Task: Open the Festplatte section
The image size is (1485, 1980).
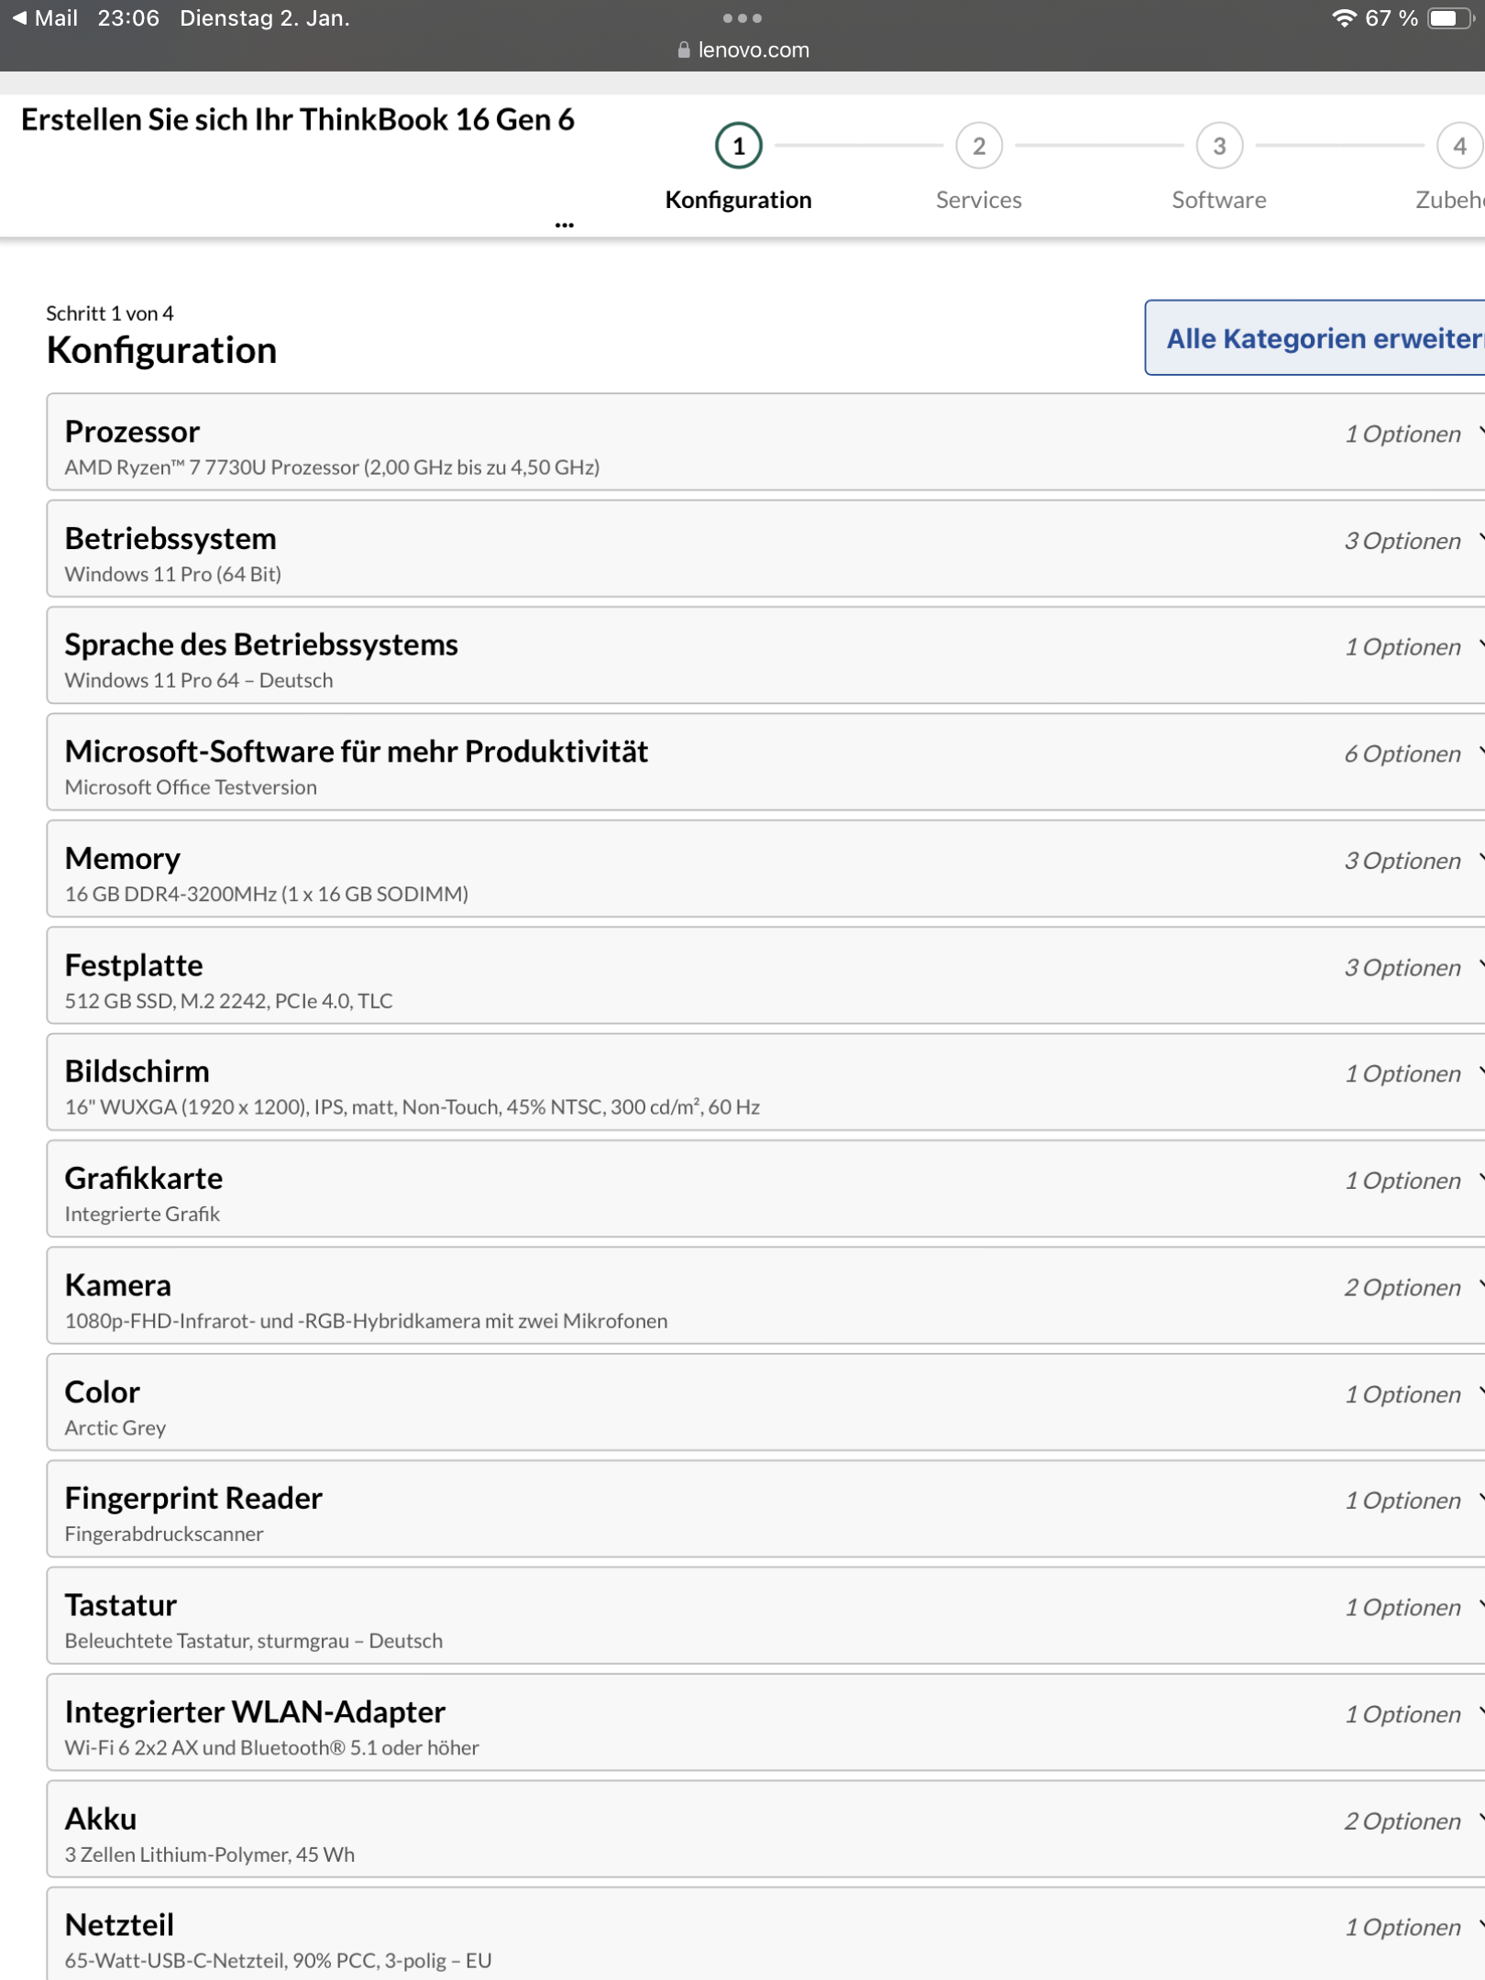Action: point(765,976)
